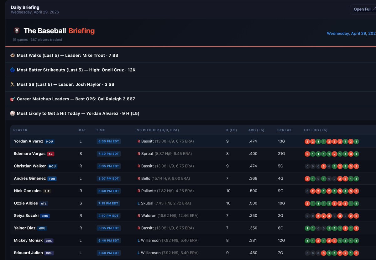Sort by AVG (L5) column header
376x260 pixels.
click(x=257, y=130)
